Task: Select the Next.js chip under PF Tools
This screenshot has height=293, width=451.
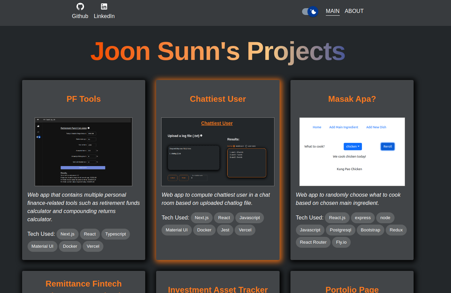Action: pos(67,234)
